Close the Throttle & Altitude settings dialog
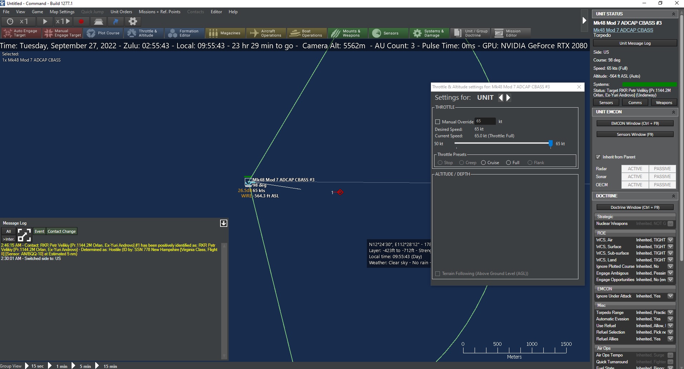This screenshot has width=684, height=369. [x=579, y=87]
